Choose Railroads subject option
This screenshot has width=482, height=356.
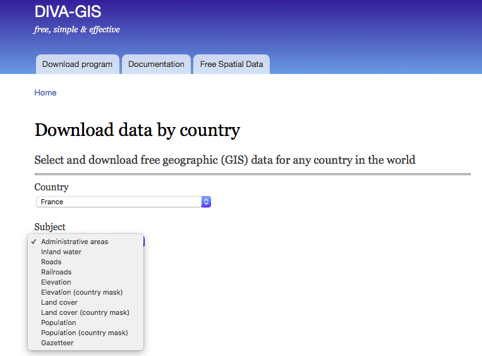tap(85, 272)
